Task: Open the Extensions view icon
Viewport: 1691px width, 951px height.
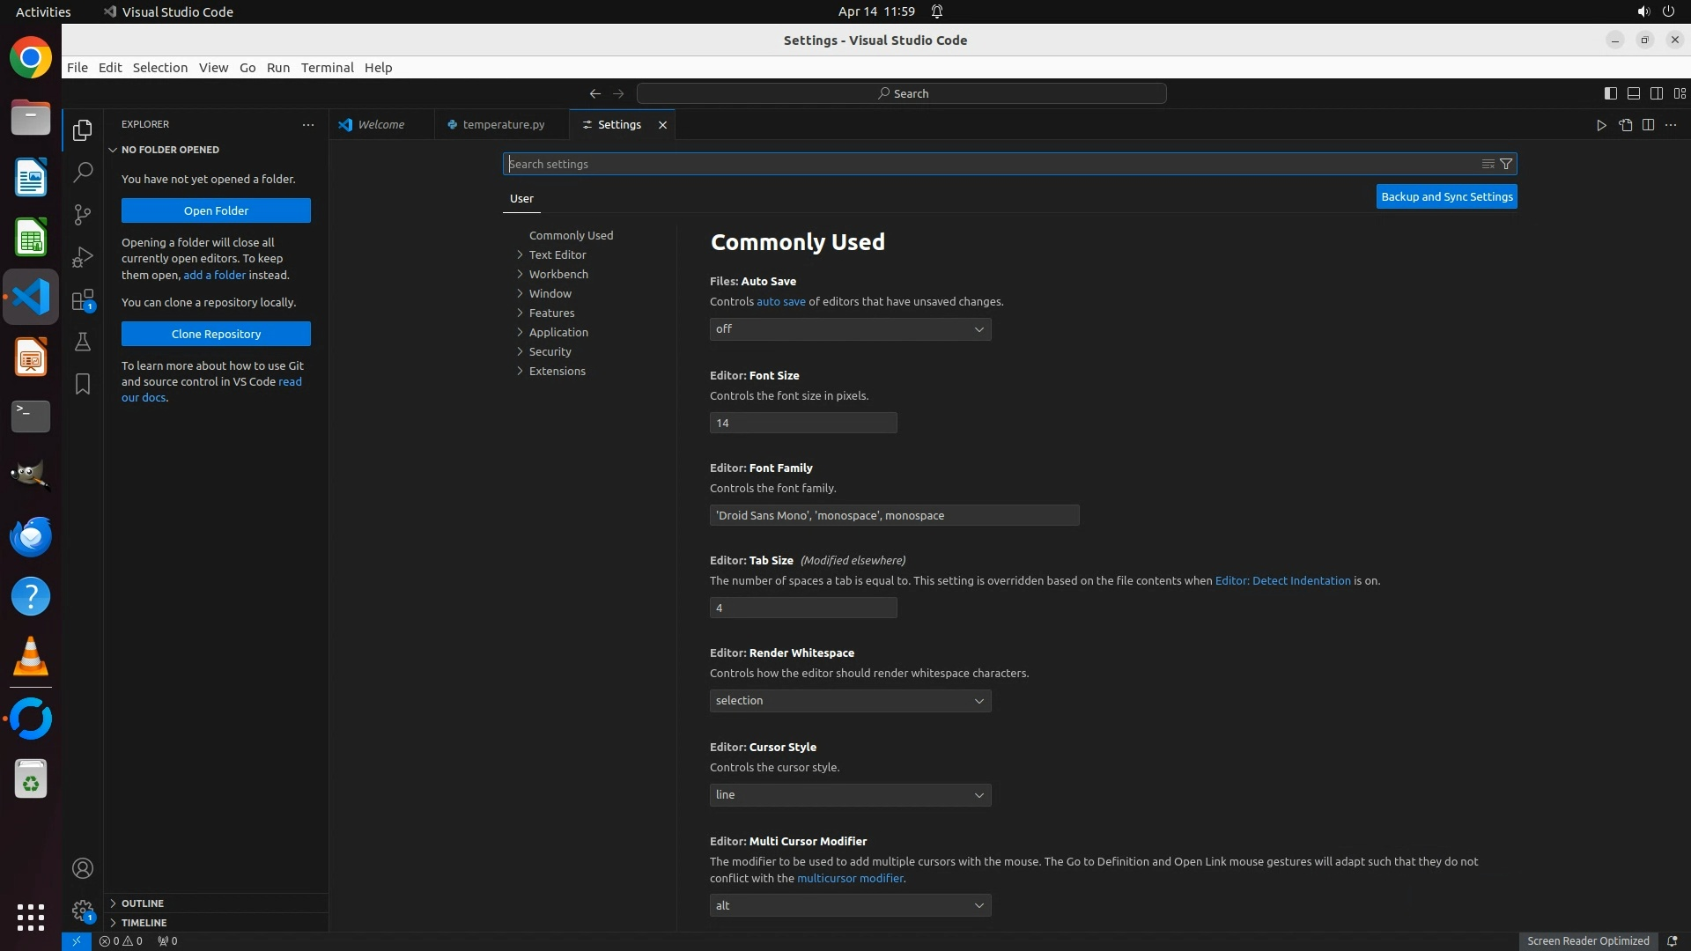Action: click(83, 299)
